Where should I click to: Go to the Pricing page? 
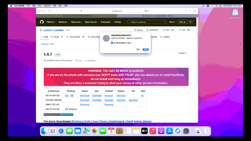click(117, 22)
